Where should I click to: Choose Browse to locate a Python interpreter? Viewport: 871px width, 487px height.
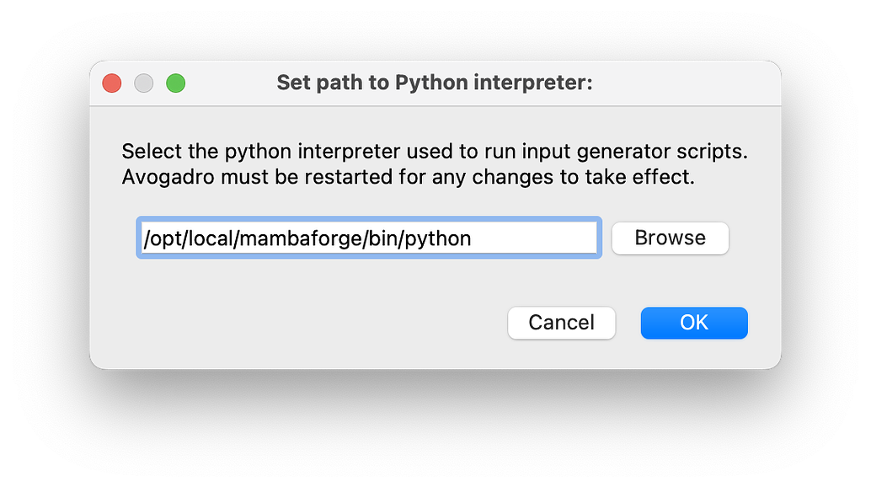pos(670,238)
